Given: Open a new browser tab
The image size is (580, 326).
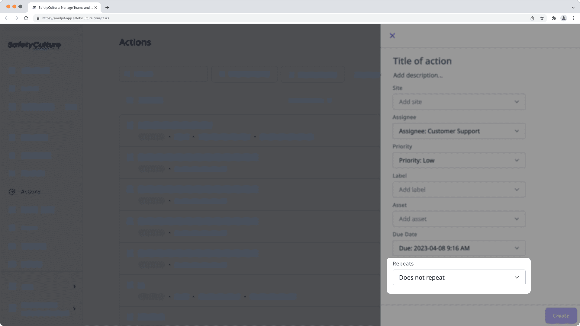Looking at the screenshot, I should coord(107,8).
